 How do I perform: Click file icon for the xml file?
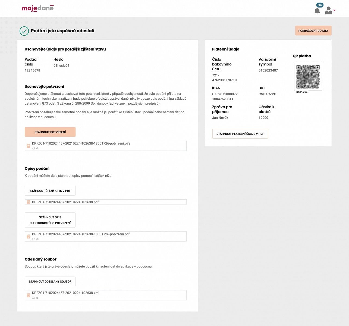pos(29,295)
